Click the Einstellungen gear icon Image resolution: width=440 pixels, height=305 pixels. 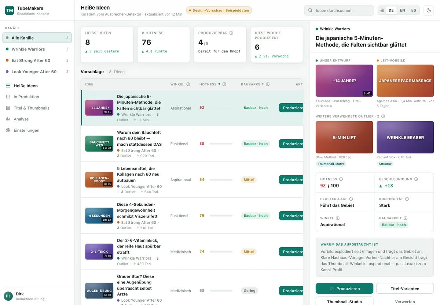[8, 130]
